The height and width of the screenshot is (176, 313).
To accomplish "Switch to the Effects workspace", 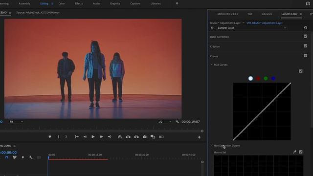I will (x=79, y=3).
